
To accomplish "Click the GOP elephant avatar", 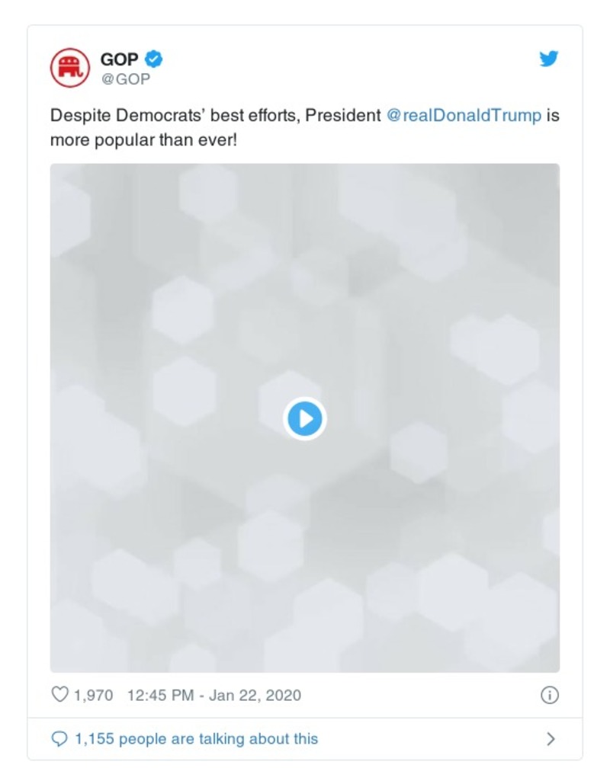I will 71,64.
